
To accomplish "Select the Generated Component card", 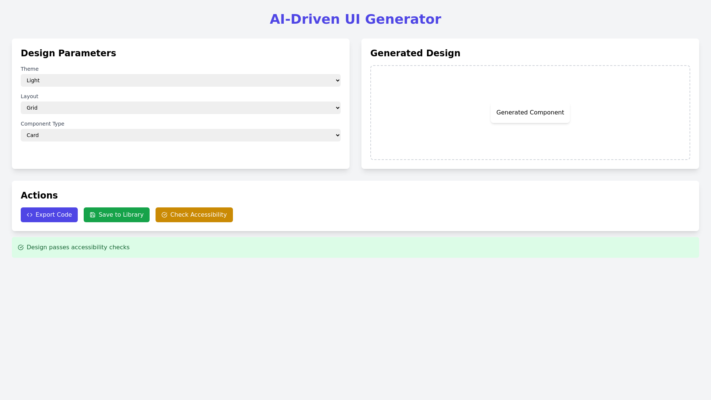I will [530, 112].
